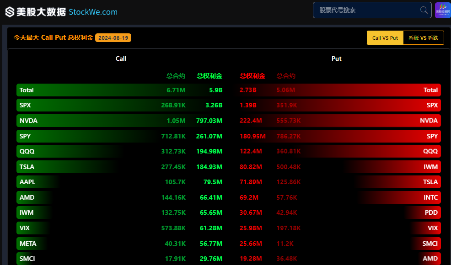This screenshot has height=265, width=451.
Task: Select the SPX ticker on the Put side
Action: coord(432,105)
